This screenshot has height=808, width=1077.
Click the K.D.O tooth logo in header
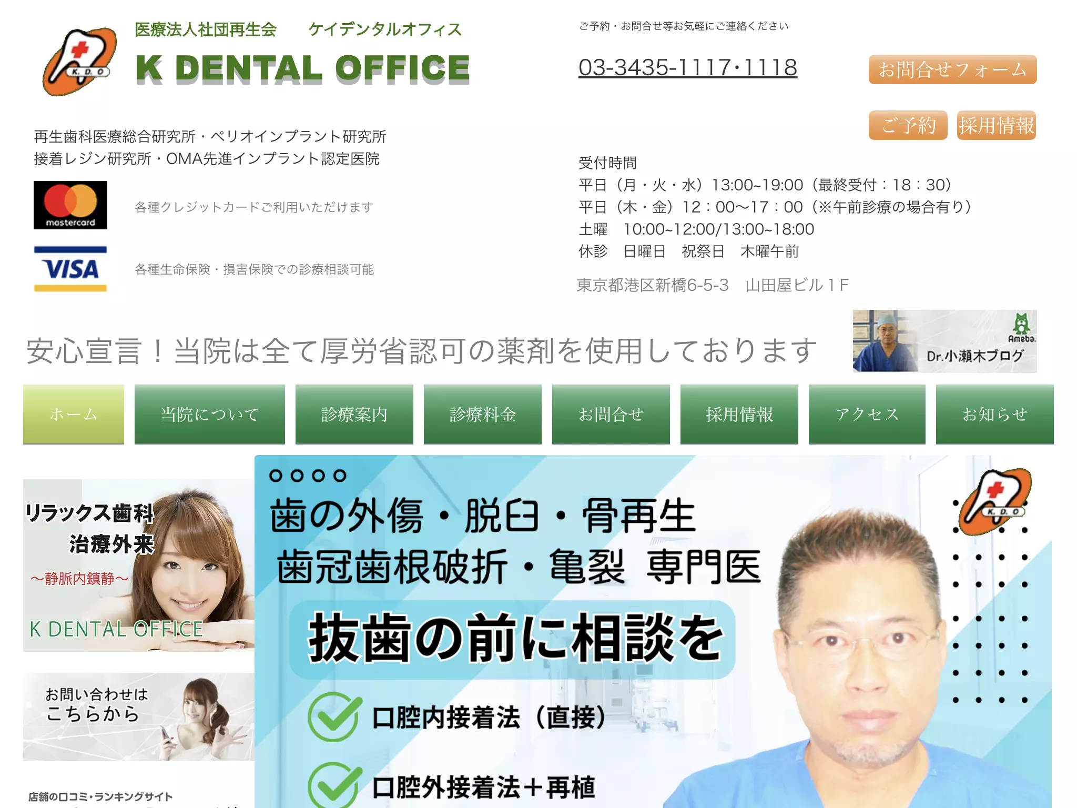coord(79,62)
